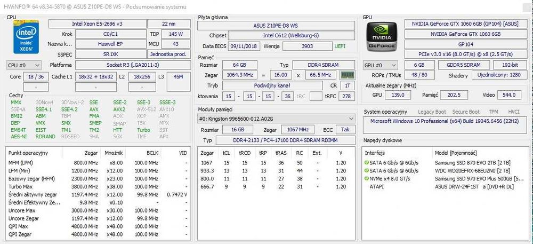Click the Shadery value Ujednolicony: 1280
Image resolution: width=533 pixels, height=244 pixels.
(x=499, y=75)
